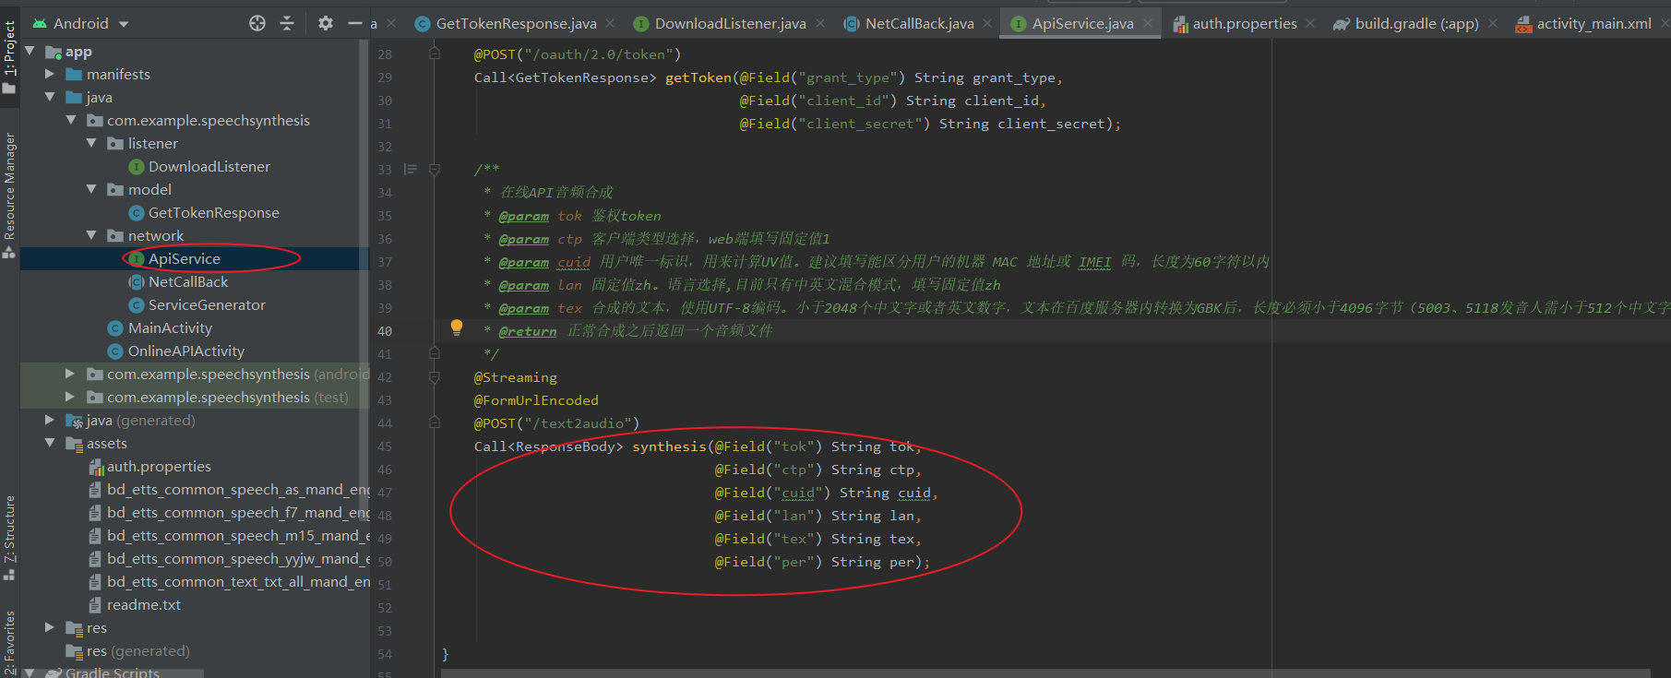
Task: Fold the getToken method at line 28
Action: [434, 54]
